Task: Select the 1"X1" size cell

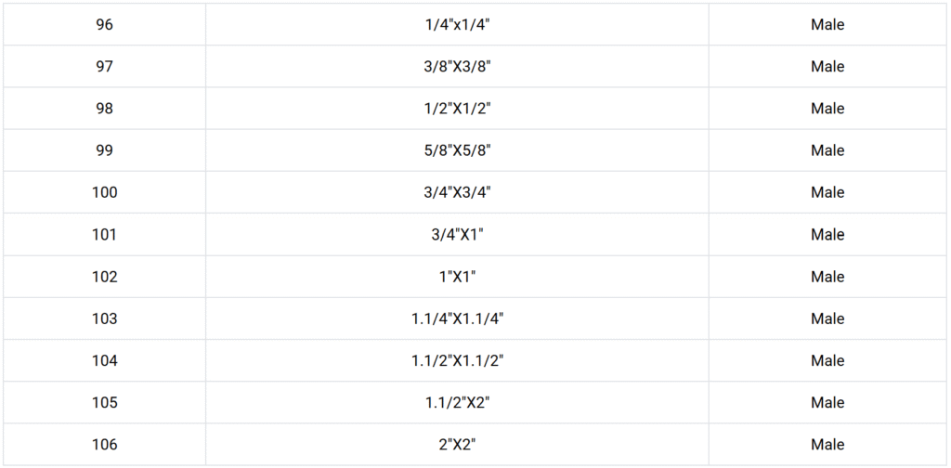Action: click(x=457, y=277)
